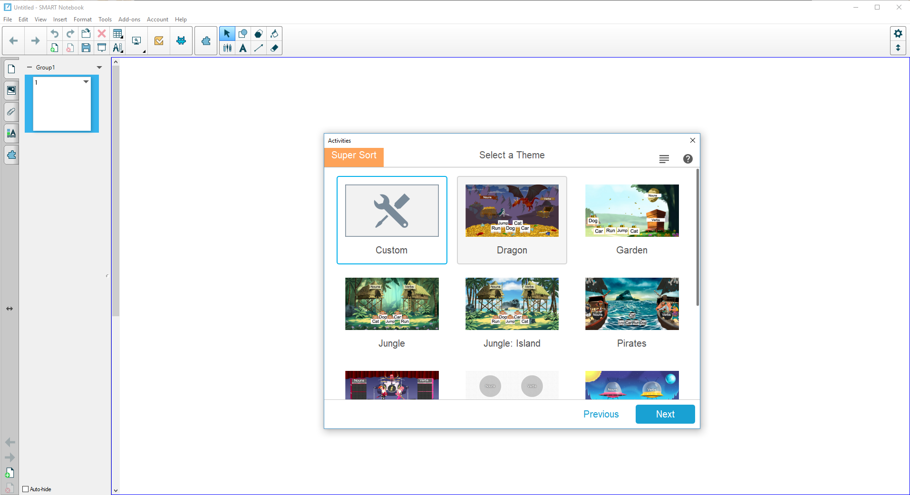Collapse Group1 with the minus control
Viewport: 910px width, 495px height.
(29, 67)
